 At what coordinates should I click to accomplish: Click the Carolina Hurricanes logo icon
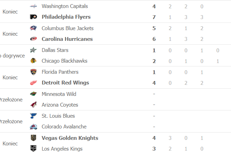(x=33, y=39)
